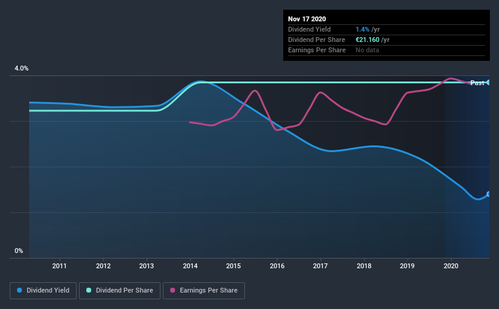Click the '€21.160' dividend per share value
Viewport: 499px width, 309px height.
point(367,40)
